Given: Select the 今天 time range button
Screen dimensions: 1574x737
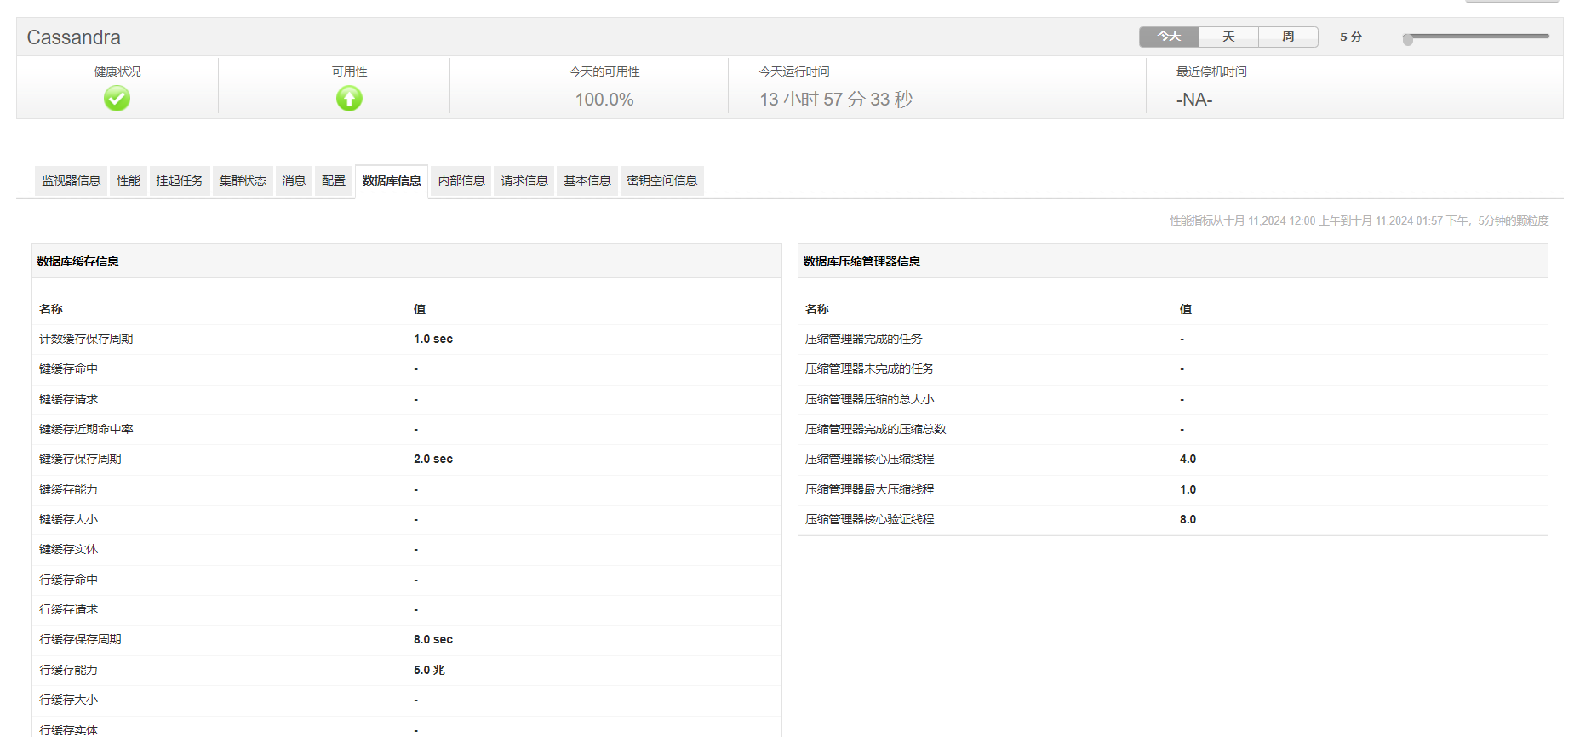Looking at the screenshot, I should click(1169, 37).
